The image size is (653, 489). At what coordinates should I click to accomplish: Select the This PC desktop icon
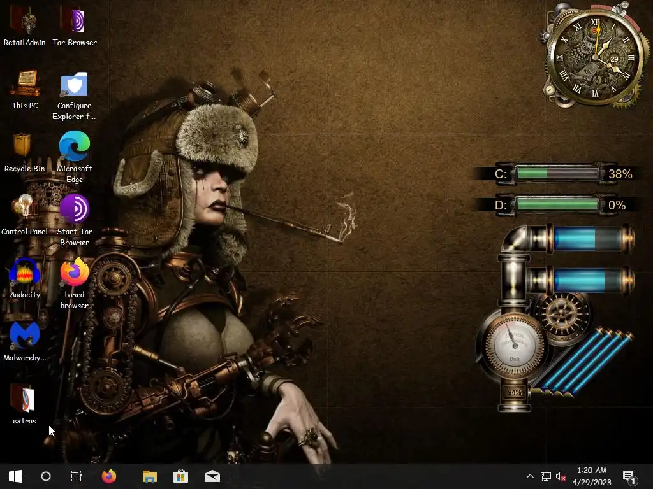(x=25, y=89)
